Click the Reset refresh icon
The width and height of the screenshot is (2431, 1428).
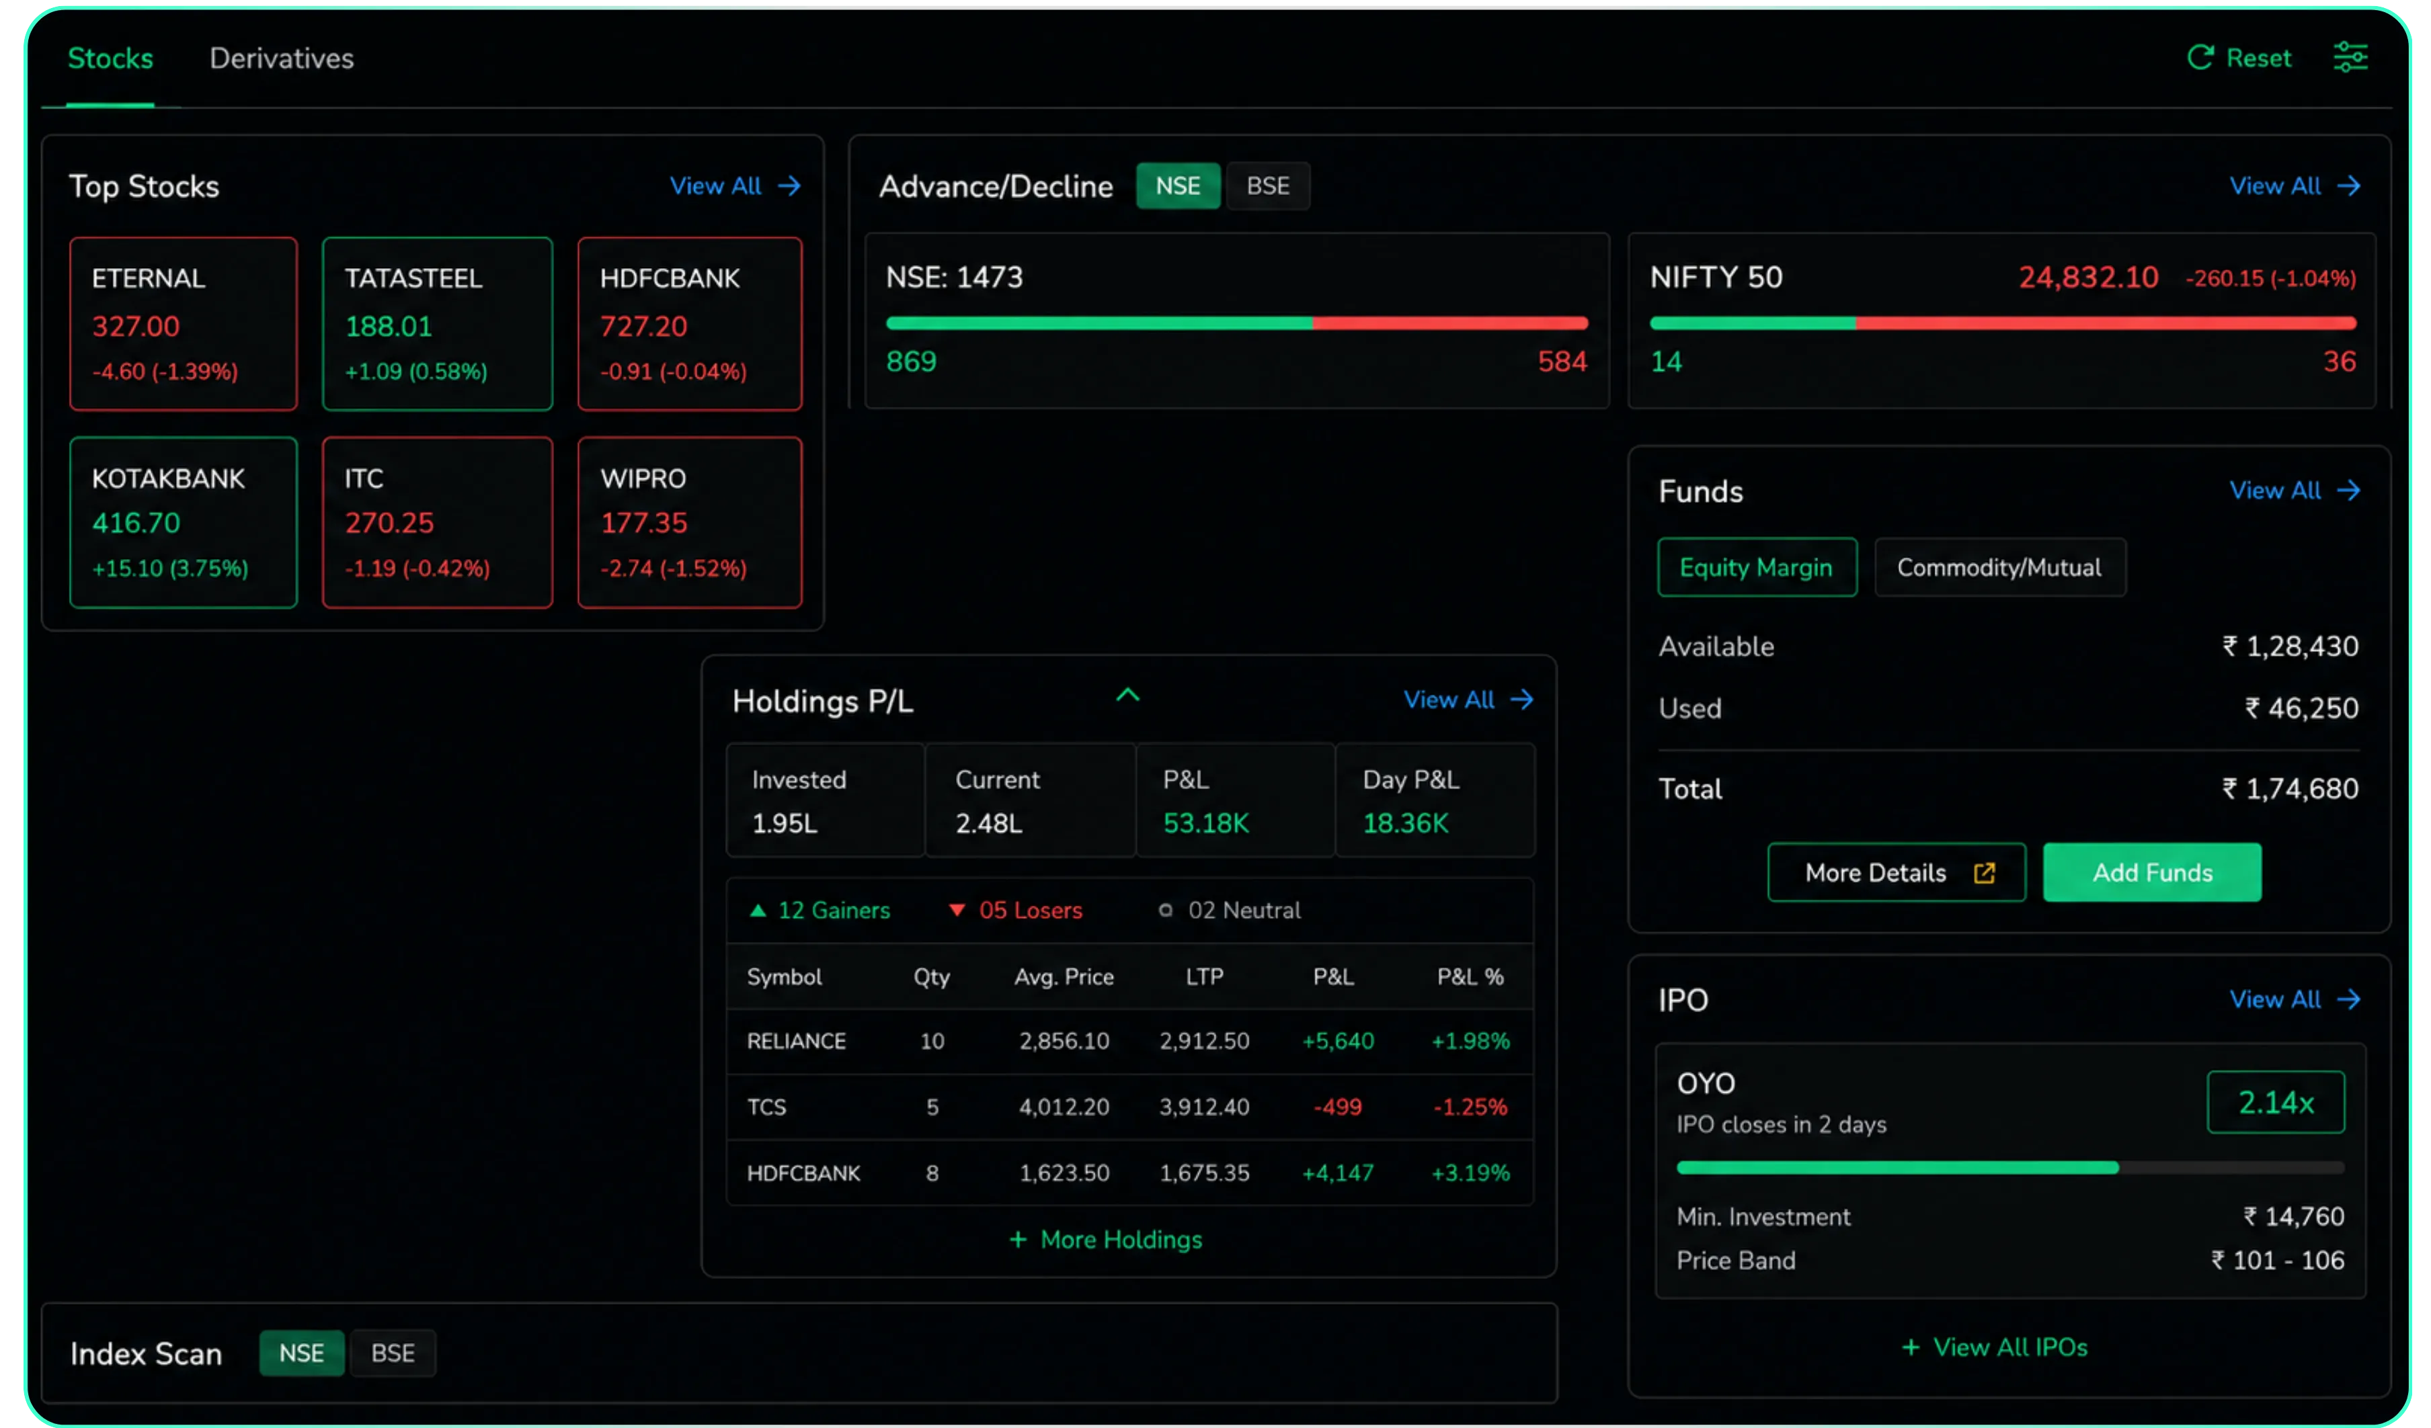click(2200, 58)
